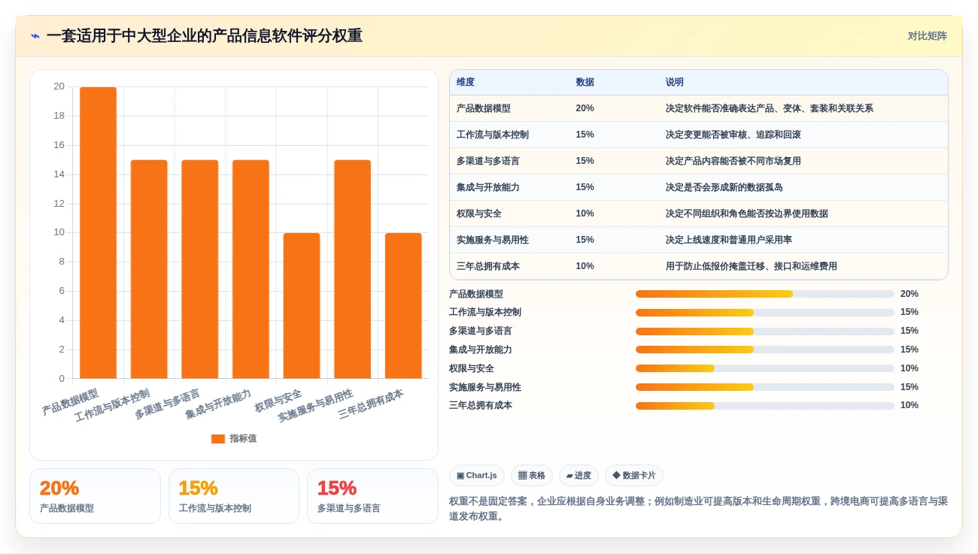
Task: Click the 三年总拥有成本 progress bar
Action: coord(765,406)
